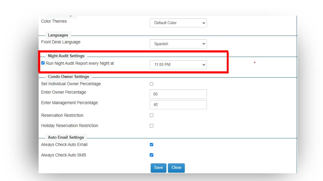The image size is (323, 181).
Task: Expand the Color Themes selection list
Action: coord(178,23)
